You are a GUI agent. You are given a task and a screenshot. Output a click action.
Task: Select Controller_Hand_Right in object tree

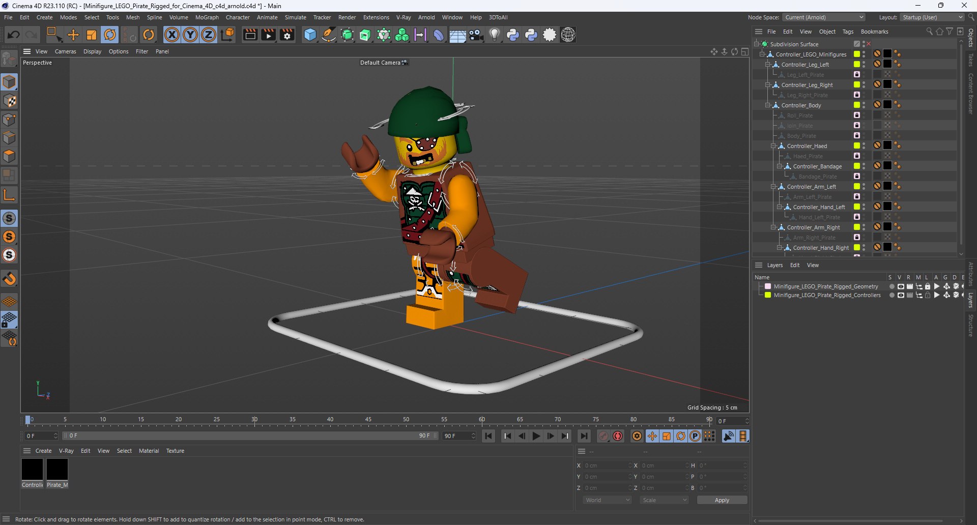(821, 248)
